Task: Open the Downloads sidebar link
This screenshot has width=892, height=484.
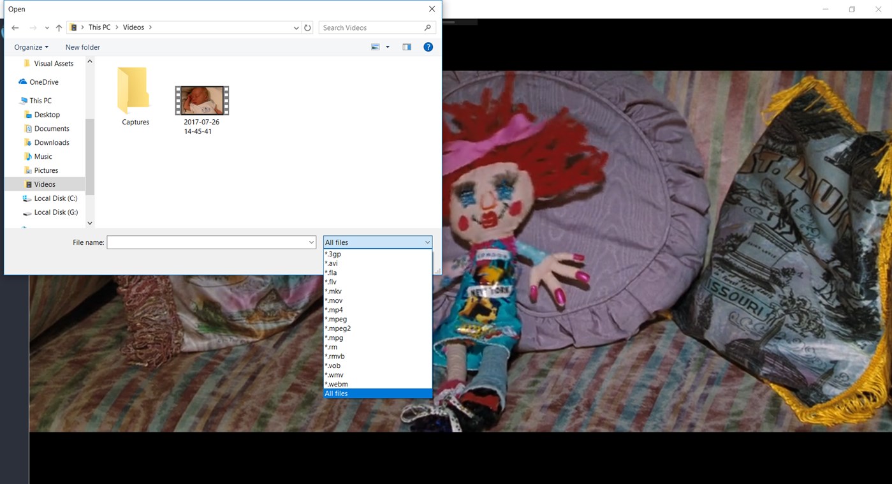Action: 50,142
